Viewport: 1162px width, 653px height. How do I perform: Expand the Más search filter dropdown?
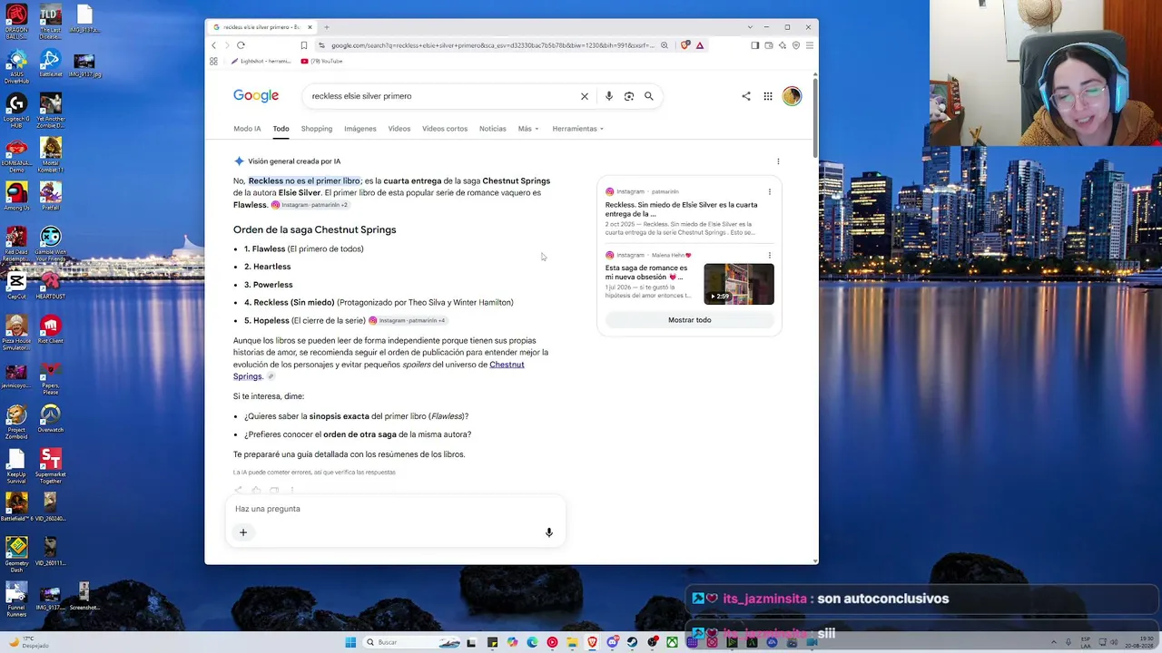click(x=528, y=129)
